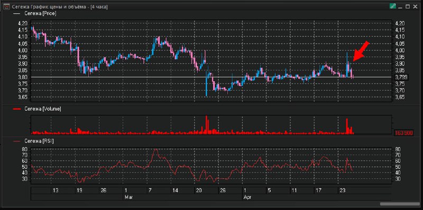This screenshot has width=423, height=210.
Task: Click the horizontal scrollbar thumb at chart bottom
Action: coord(400,204)
